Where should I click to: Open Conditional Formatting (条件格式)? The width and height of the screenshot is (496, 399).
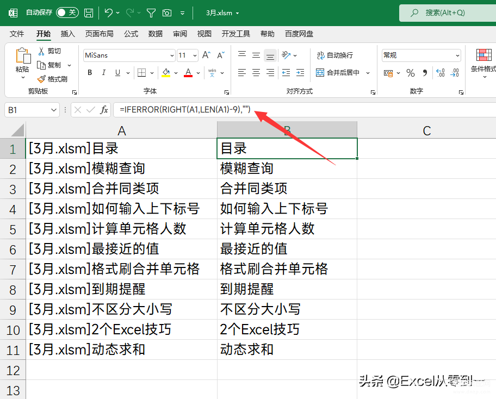483,64
